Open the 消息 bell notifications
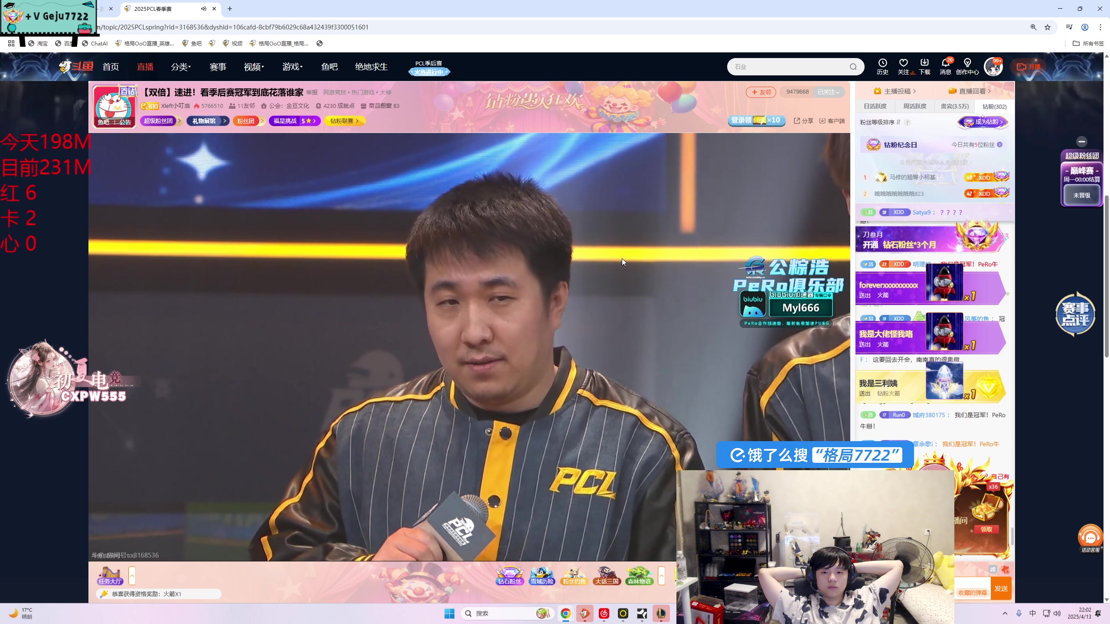Screen dimensions: 1110x624 945,66
